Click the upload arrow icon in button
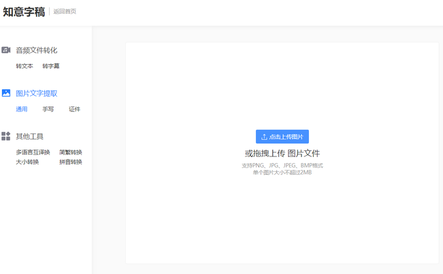This screenshot has height=274, width=443. tap(264, 137)
